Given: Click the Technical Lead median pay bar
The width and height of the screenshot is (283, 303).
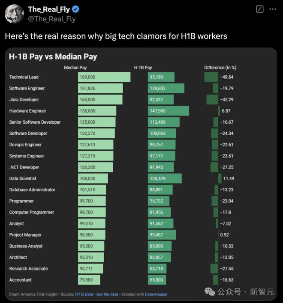Looking at the screenshot, I should 104,77.
